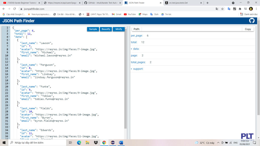
Task: Open the Eclipse icon in taskbar
Action: [112, 142]
